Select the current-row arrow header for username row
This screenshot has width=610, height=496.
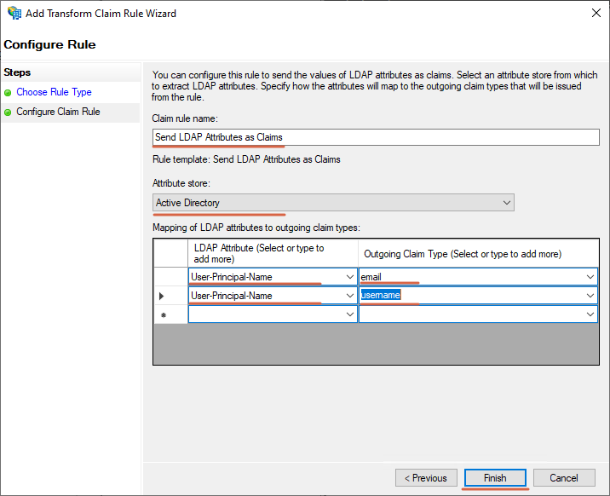click(170, 296)
